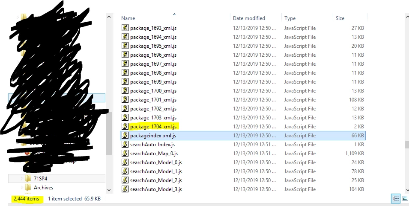Select file name package_1699_xml.js
The height and width of the screenshot is (206, 409).
click(x=153, y=82)
